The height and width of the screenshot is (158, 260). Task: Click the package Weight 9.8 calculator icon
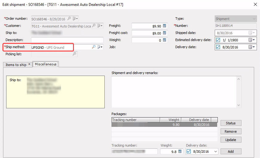point(180,151)
